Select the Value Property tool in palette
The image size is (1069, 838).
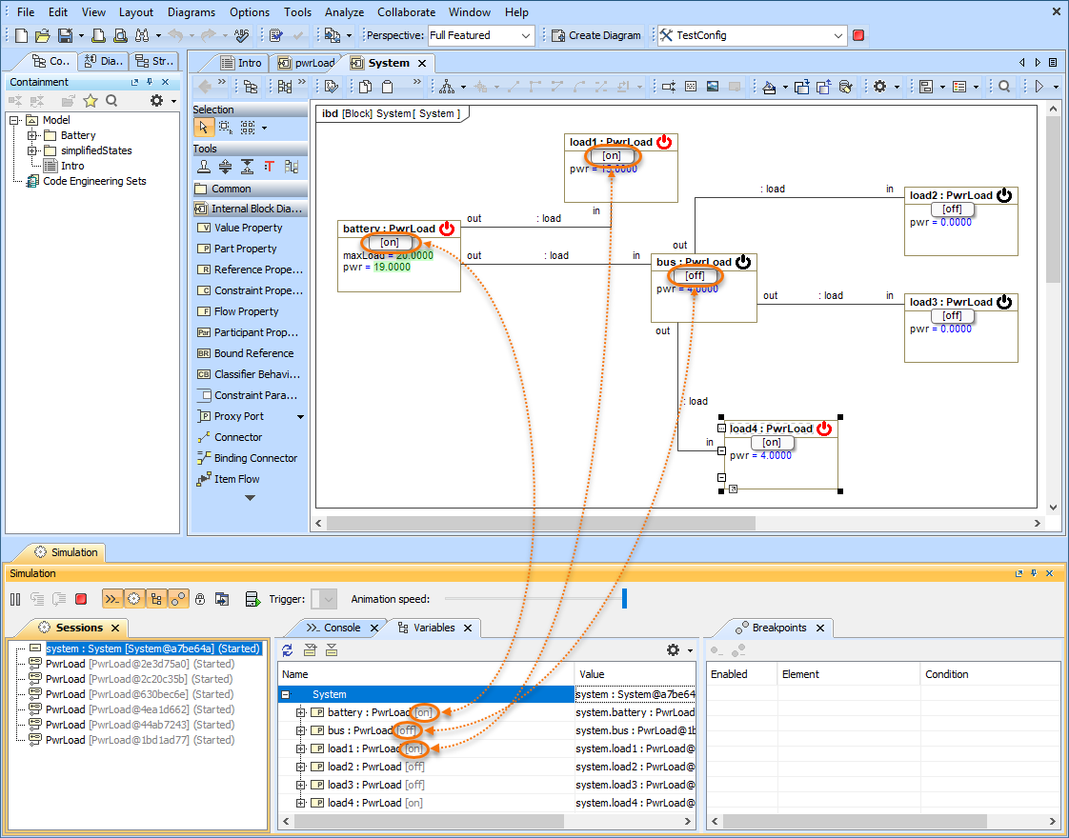248,228
